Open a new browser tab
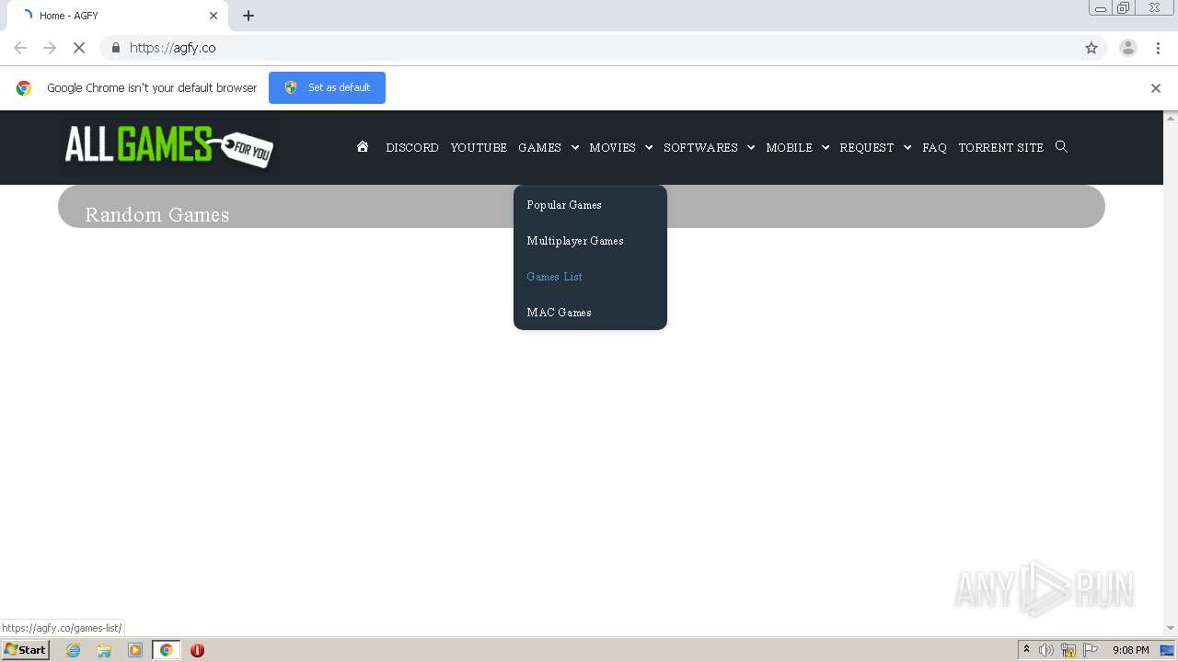The image size is (1178, 662). (x=248, y=16)
